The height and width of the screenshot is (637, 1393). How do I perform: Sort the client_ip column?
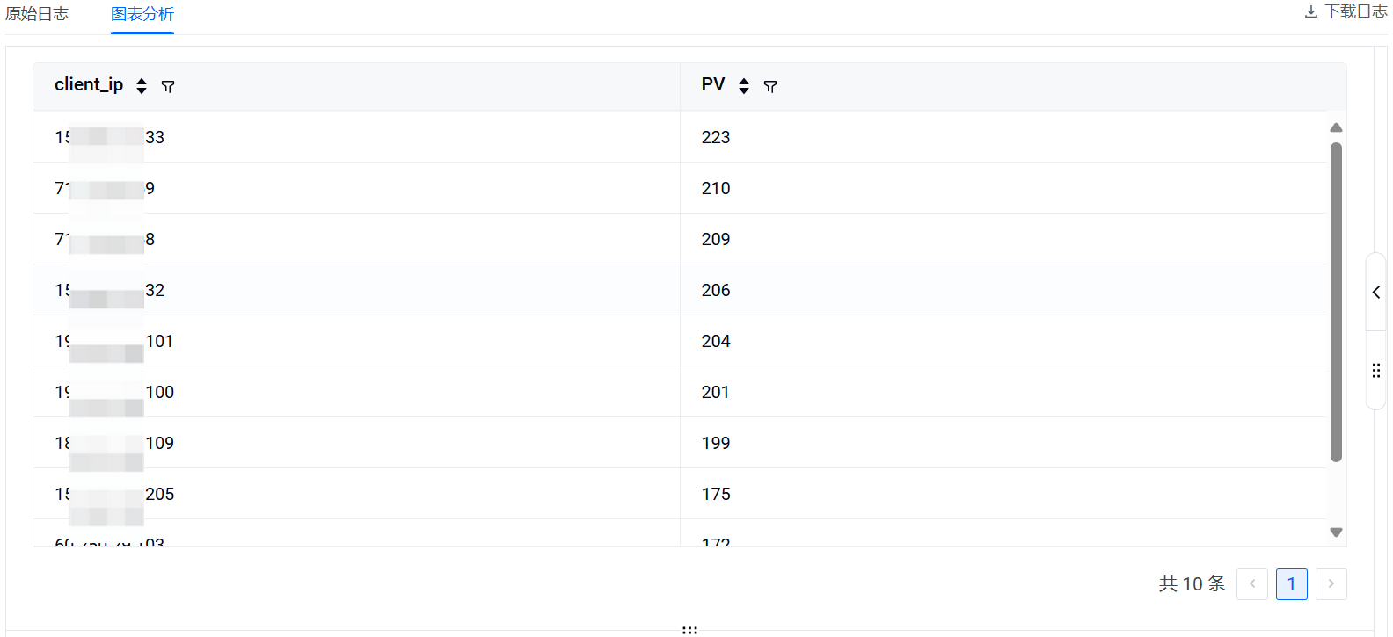click(x=142, y=86)
